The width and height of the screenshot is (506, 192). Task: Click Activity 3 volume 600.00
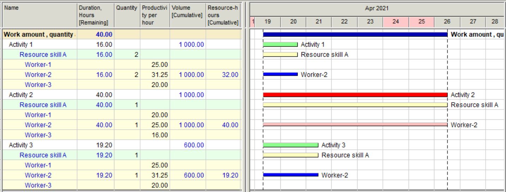[x=195, y=145]
